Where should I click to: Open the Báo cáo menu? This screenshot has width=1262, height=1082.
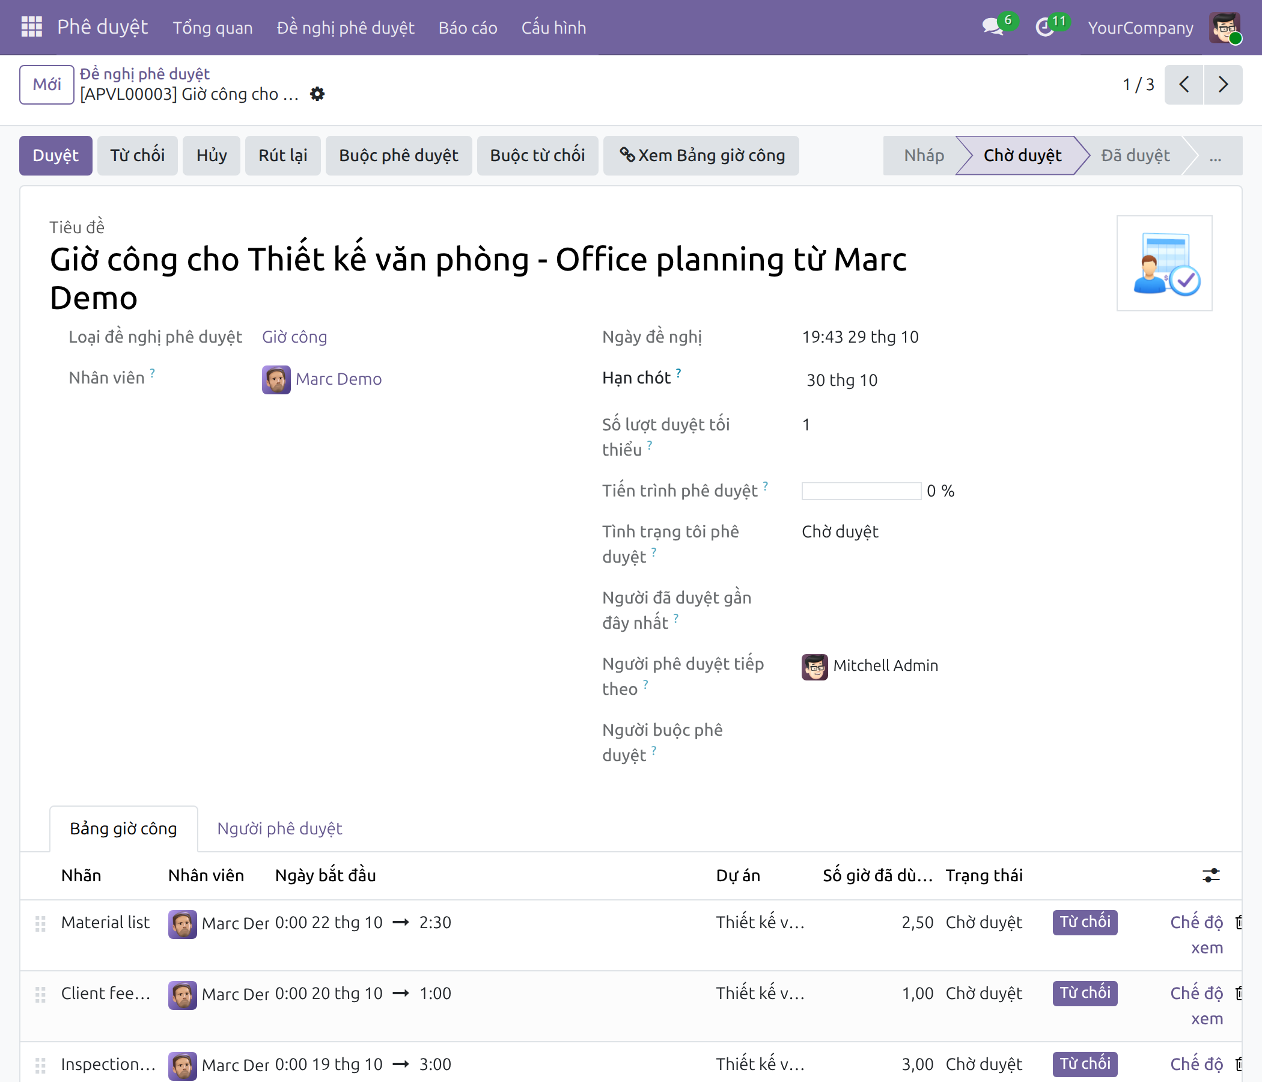[x=468, y=28]
